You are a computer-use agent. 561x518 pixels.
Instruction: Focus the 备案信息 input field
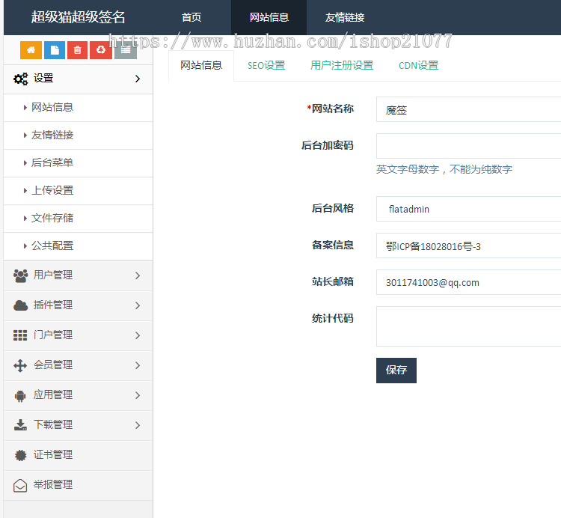tap(468, 246)
